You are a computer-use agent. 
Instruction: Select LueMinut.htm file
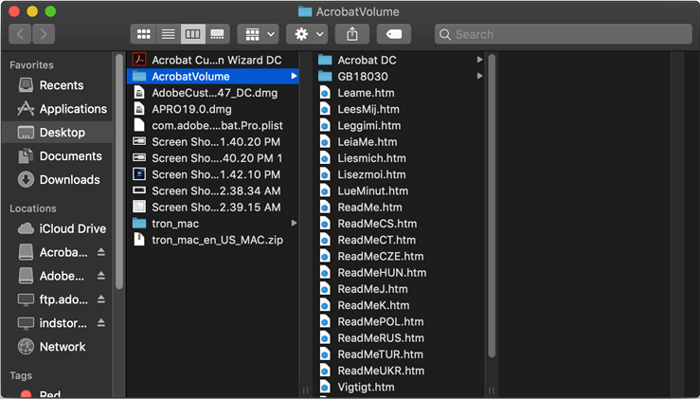coord(399,190)
